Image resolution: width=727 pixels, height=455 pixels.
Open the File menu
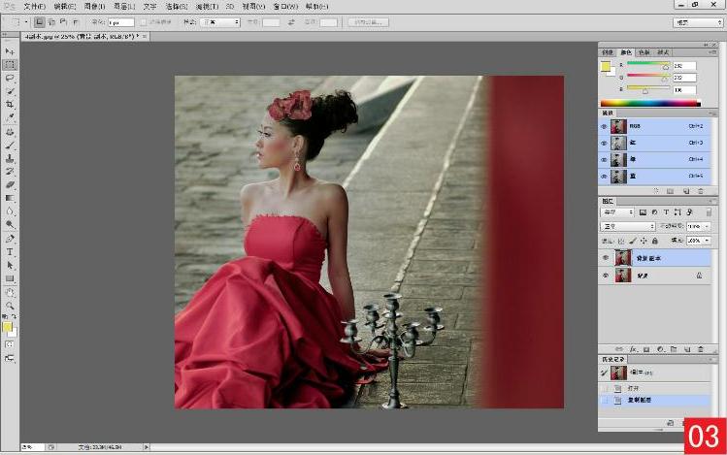[x=34, y=7]
